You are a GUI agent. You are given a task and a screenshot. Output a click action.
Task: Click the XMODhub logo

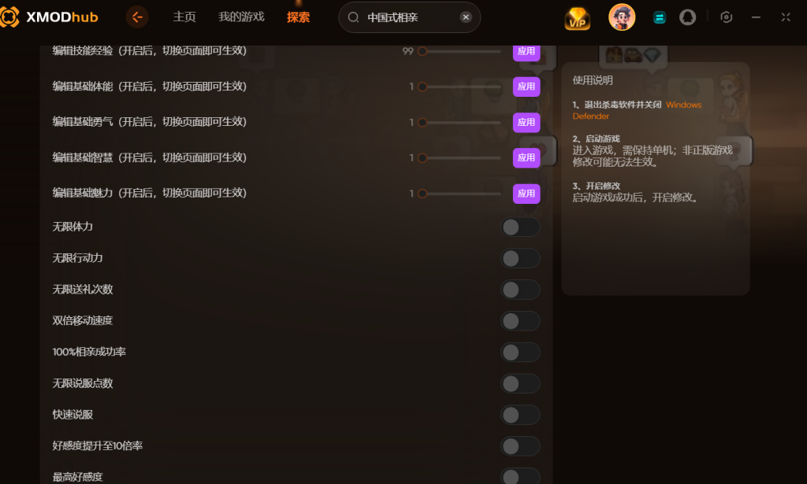point(49,17)
